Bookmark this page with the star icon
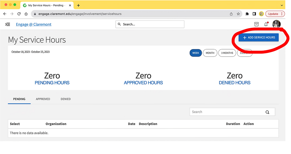Screen dimensions: 291x154 tap(238, 14)
